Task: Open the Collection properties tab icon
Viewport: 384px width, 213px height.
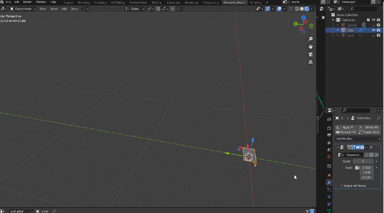Action: [x=329, y=166]
